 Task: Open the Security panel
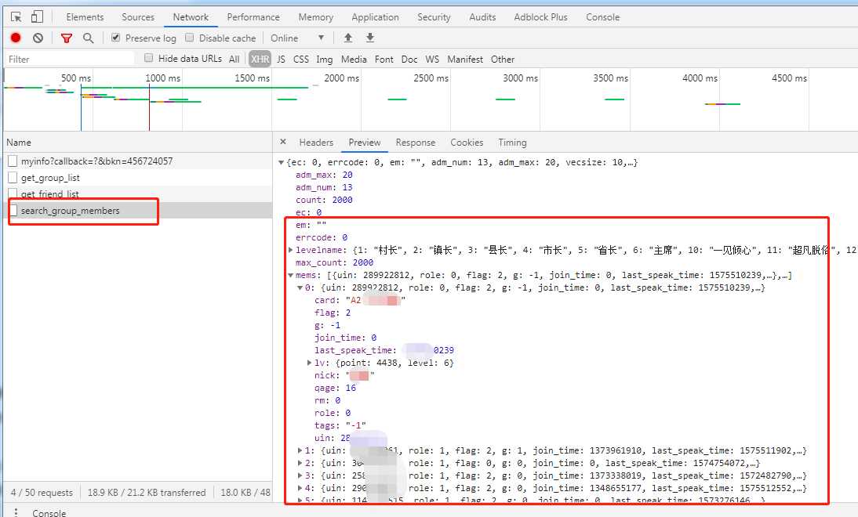(x=434, y=17)
